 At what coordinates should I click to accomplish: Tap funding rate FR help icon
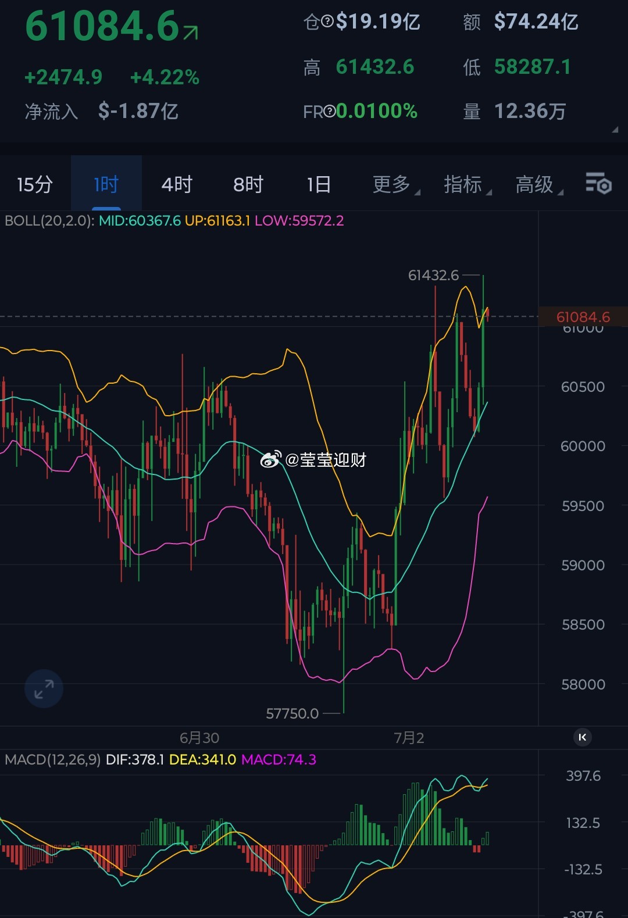coord(330,111)
